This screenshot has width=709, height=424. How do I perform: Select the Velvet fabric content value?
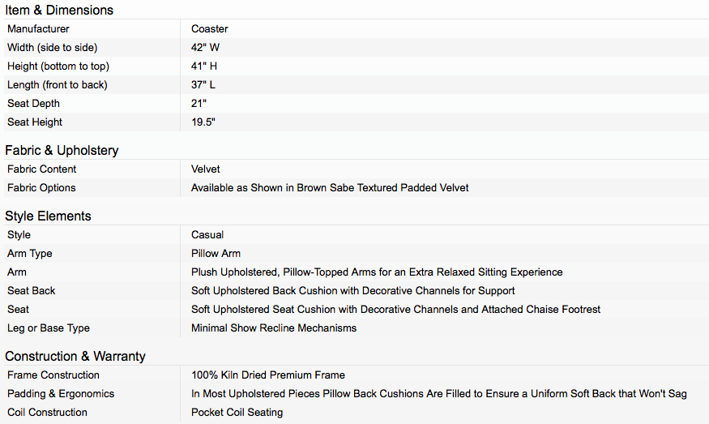coord(205,169)
